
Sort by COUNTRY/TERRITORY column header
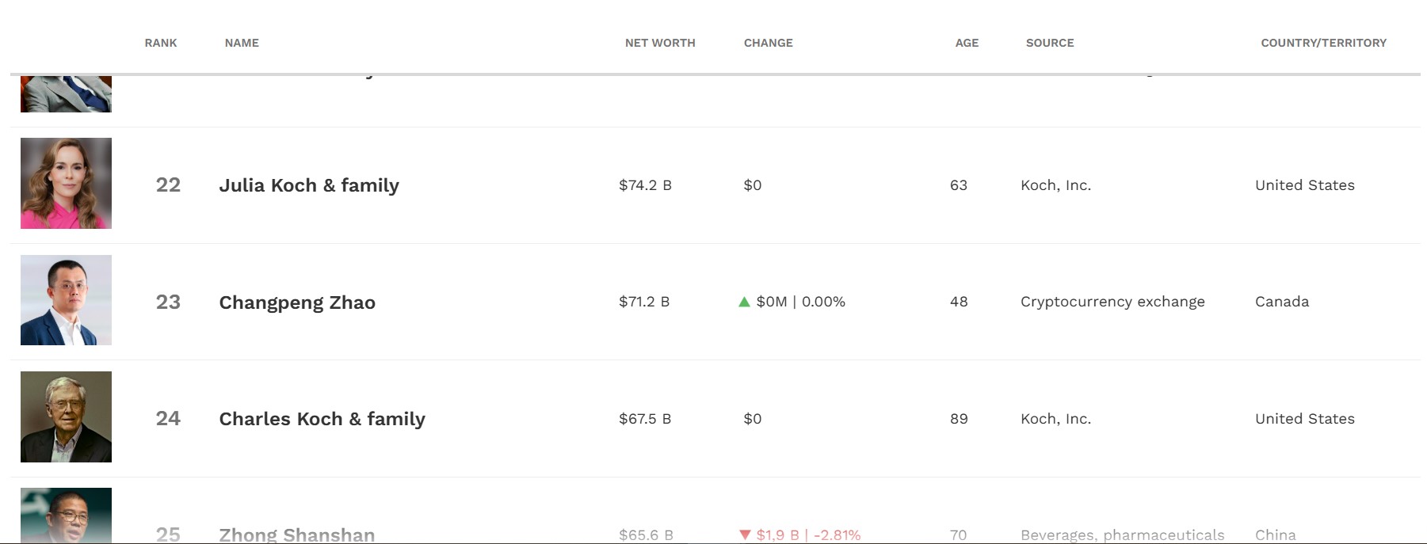pos(1323,43)
